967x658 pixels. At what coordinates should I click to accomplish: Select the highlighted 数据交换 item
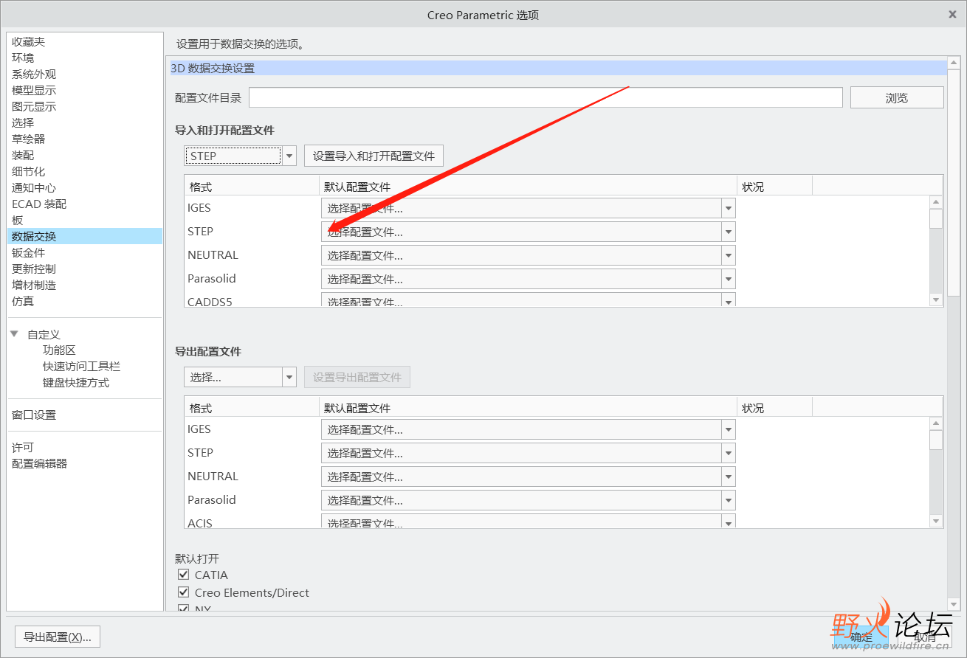[x=85, y=237]
